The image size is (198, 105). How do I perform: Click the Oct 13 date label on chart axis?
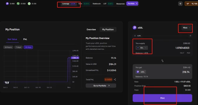click(27, 87)
